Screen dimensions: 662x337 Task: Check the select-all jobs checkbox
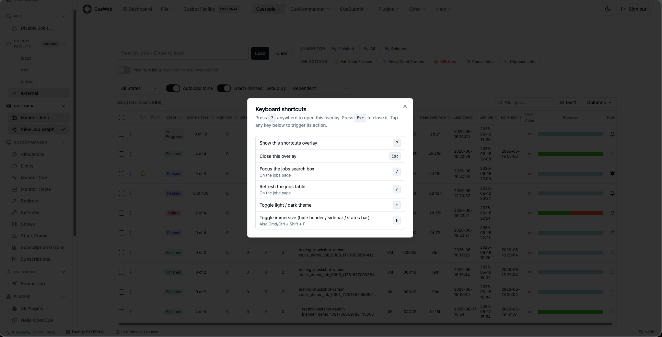(x=122, y=117)
